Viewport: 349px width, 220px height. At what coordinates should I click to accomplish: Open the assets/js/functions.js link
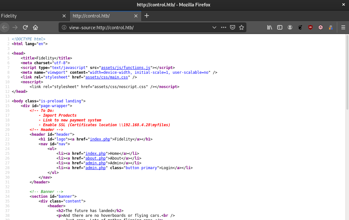point(126,68)
